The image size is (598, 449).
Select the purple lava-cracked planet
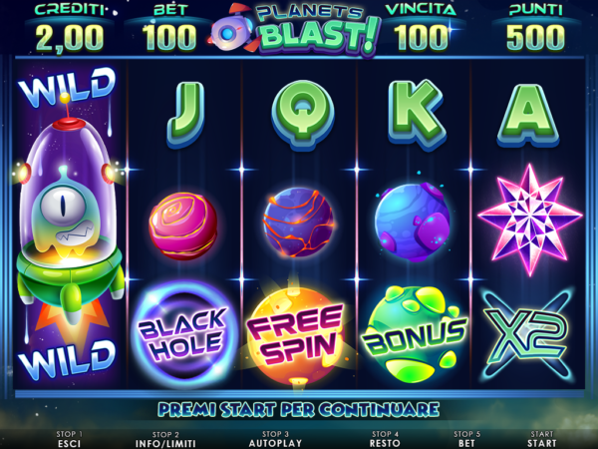click(298, 222)
